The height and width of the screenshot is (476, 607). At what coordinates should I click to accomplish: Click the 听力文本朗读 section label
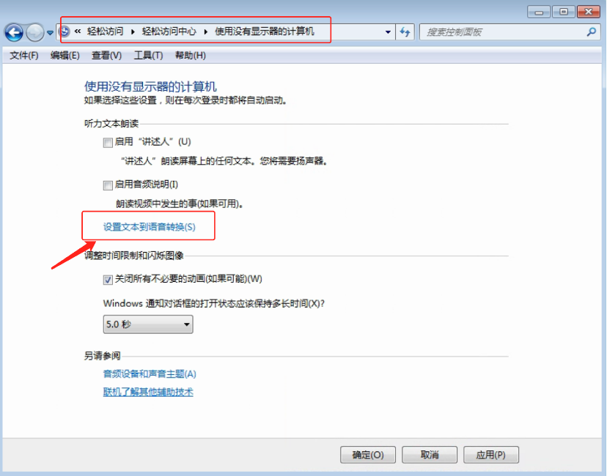point(111,124)
